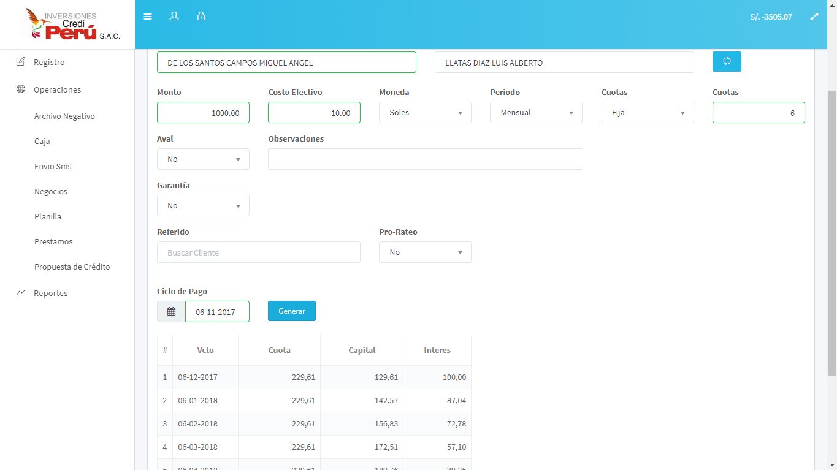This screenshot has height=470, width=837.
Task: Click the date 06-02-2018 in the table
Action: [198, 424]
